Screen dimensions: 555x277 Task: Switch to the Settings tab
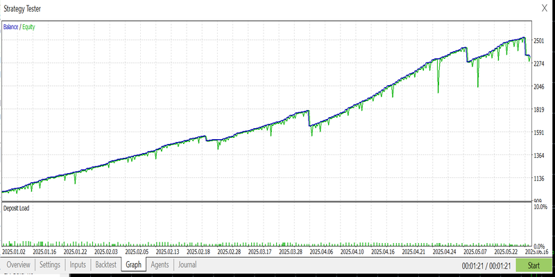tap(50, 265)
